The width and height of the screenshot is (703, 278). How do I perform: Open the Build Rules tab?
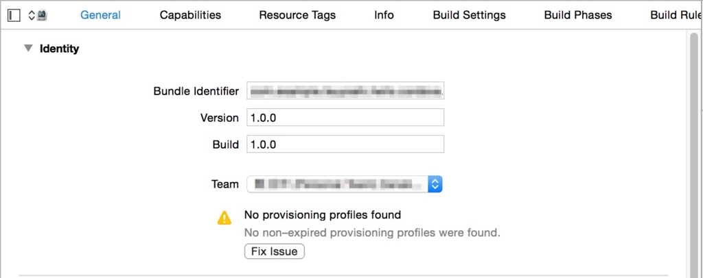(676, 15)
